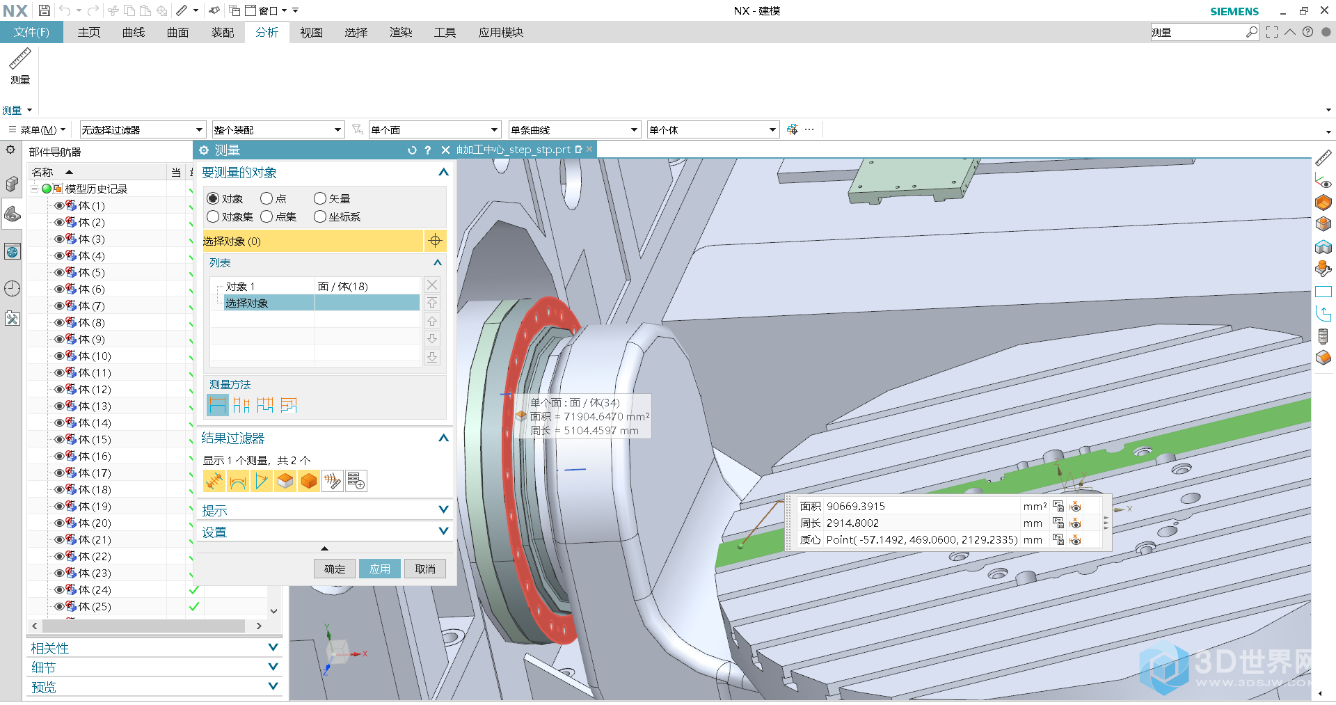Collapse the 列表 section
Image resolution: width=1336 pixels, height=705 pixels.
[438, 262]
